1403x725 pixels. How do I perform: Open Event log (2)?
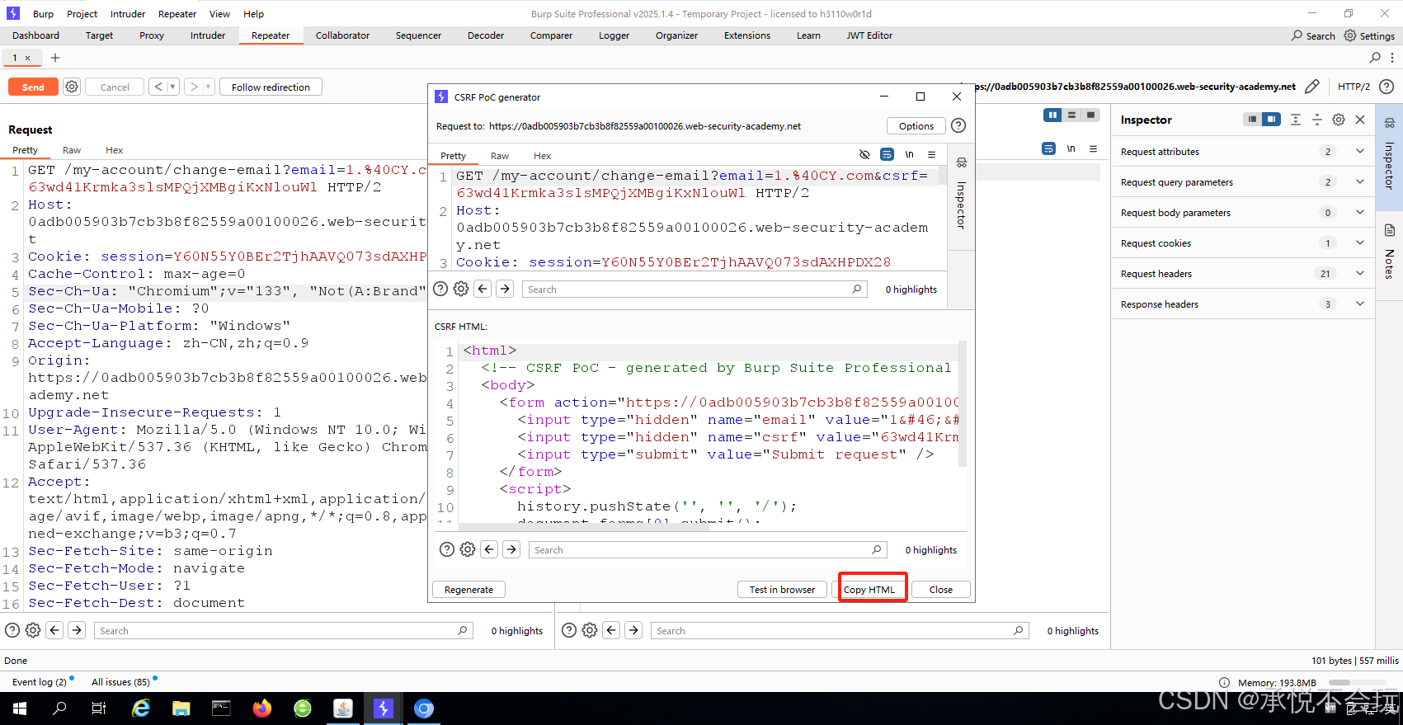pos(40,682)
